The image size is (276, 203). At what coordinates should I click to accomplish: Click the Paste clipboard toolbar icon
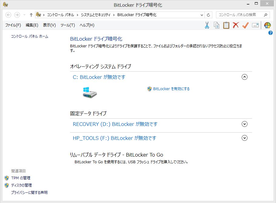point(226,25)
